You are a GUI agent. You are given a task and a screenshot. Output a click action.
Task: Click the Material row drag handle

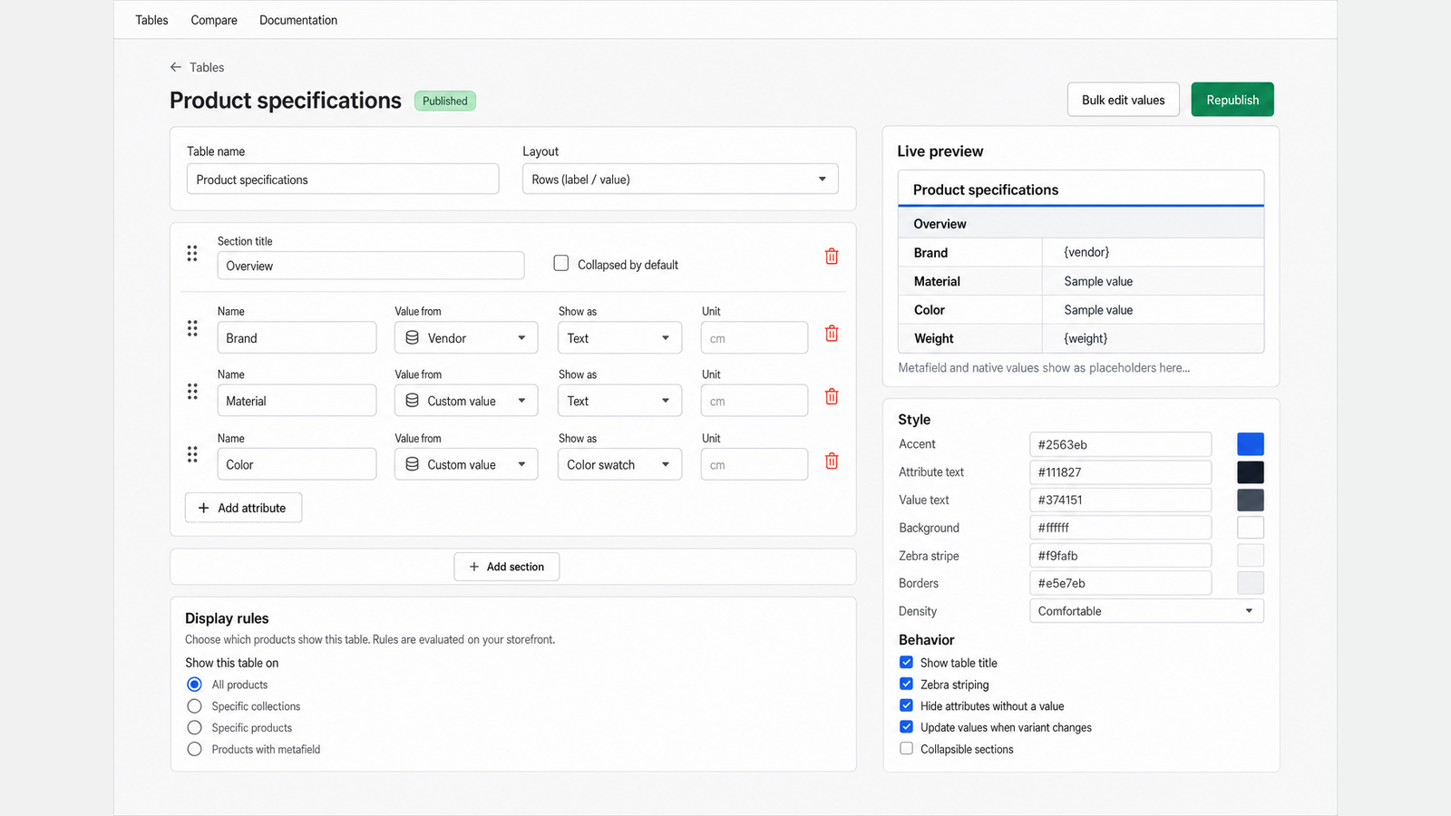[192, 392]
